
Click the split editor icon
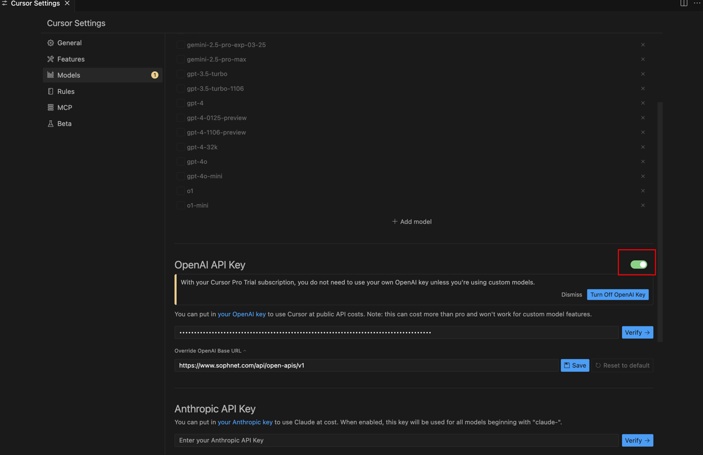(684, 3)
